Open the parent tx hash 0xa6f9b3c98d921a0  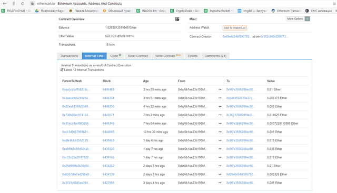pos(76,149)
